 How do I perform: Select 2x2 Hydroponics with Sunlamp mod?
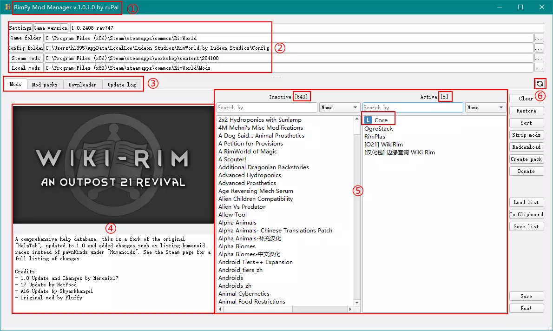(x=260, y=120)
